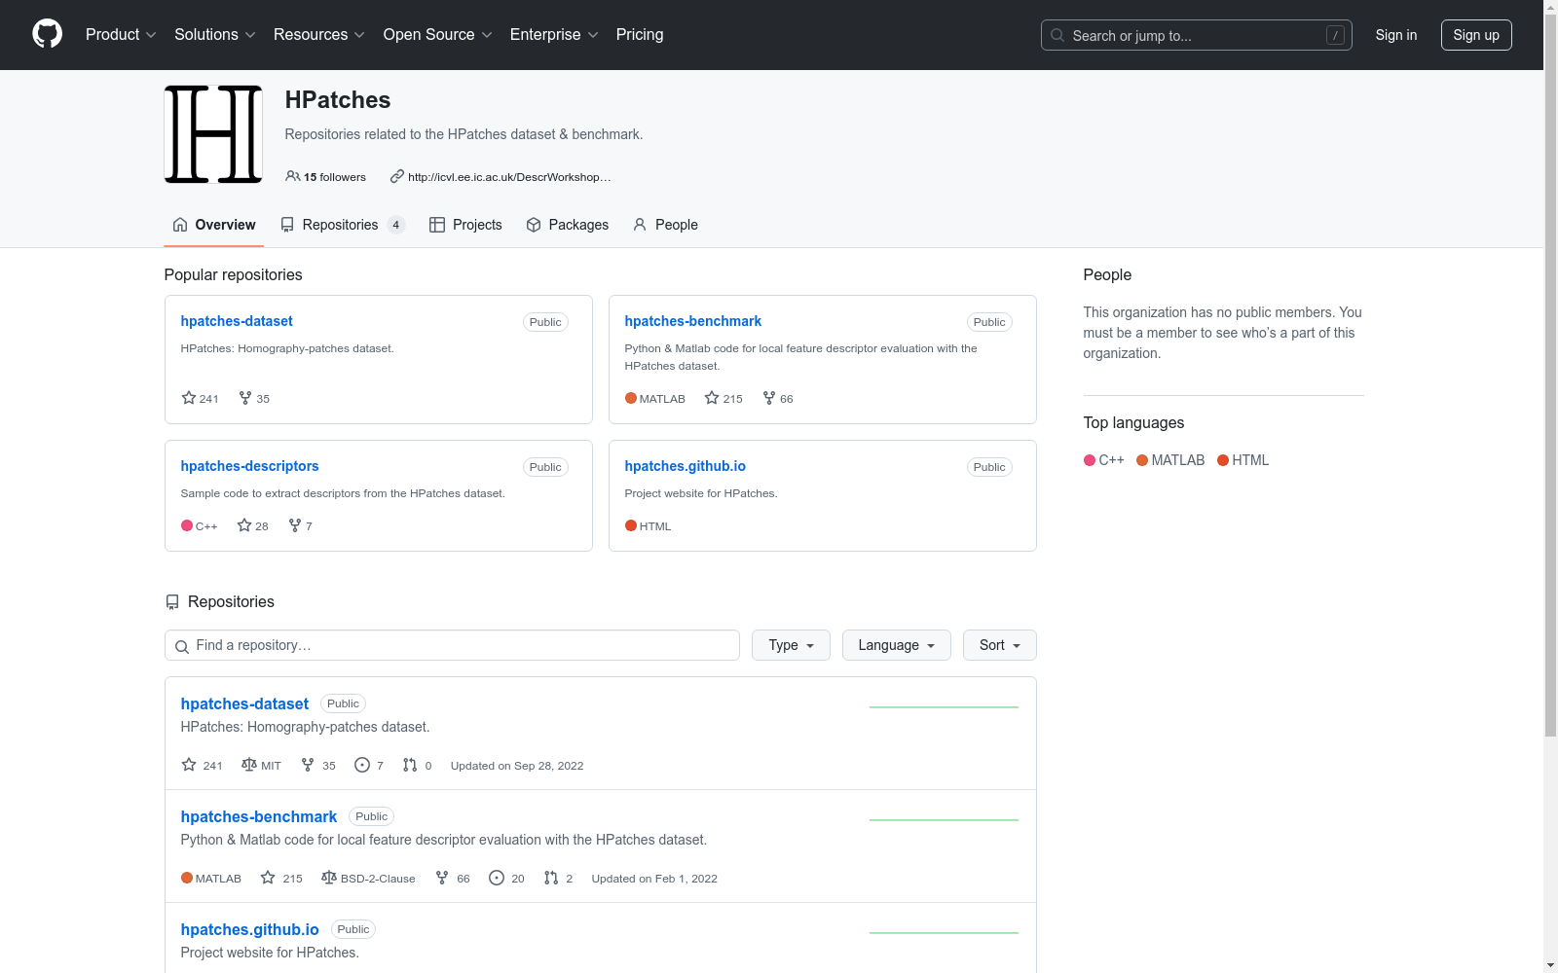Click BSD-2-Clause license in hpatches-benchmark row
The width and height of the screenshot is (1558, 973).
pyautogui.click(x=368, y=878)
